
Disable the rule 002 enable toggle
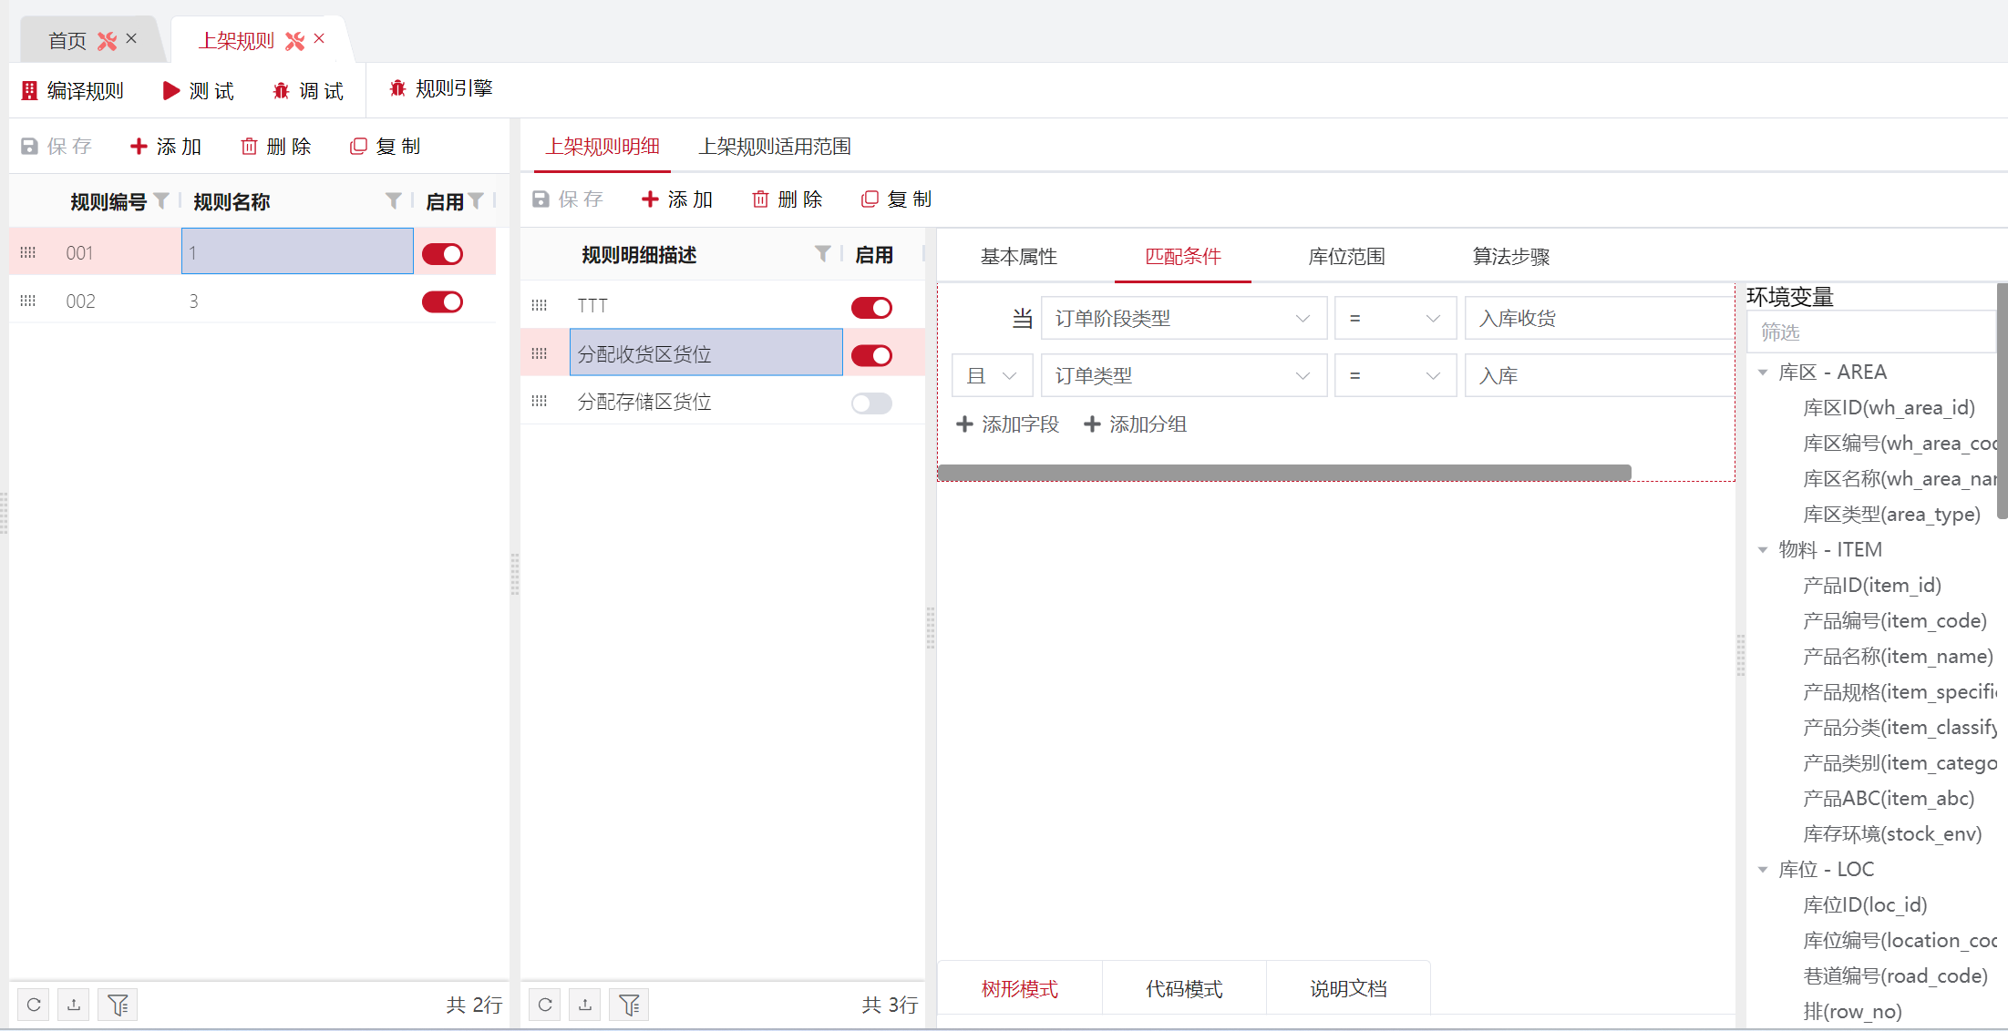click(x=442, y=301)
